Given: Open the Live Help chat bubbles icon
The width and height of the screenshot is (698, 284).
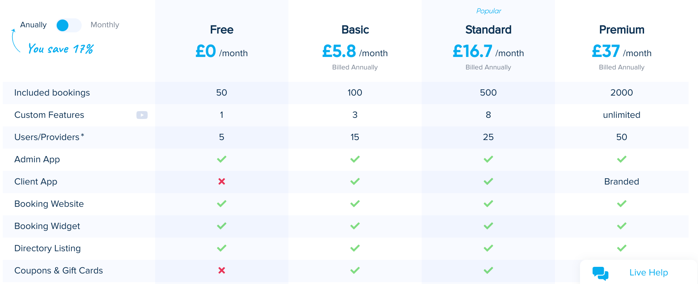Looking at the screenshot, I should pos(600,273).
